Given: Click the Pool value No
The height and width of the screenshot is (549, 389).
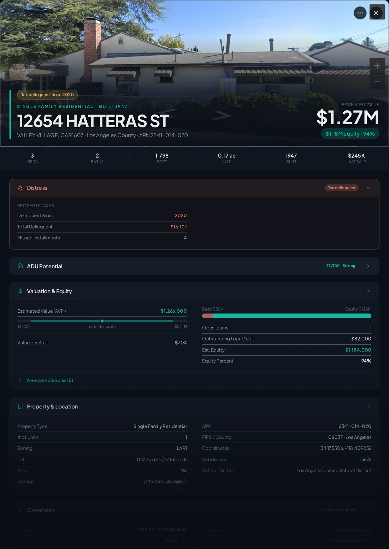Looking at the screenshot, I should (x=183, y=471).
